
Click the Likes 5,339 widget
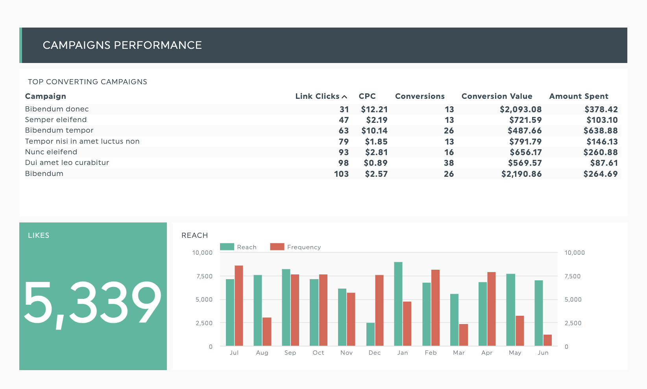click(93, 296)
